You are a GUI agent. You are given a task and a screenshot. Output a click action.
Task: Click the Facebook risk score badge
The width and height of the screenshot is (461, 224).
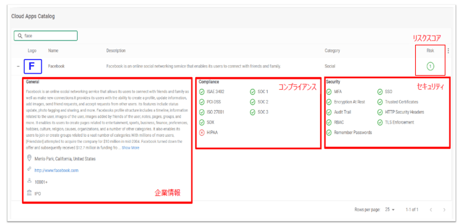[430, 66]
